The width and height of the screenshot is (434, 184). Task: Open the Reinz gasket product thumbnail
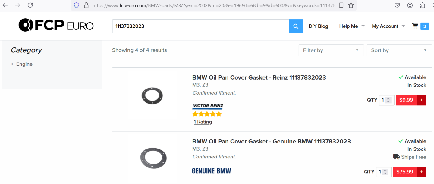coord(152,96)
